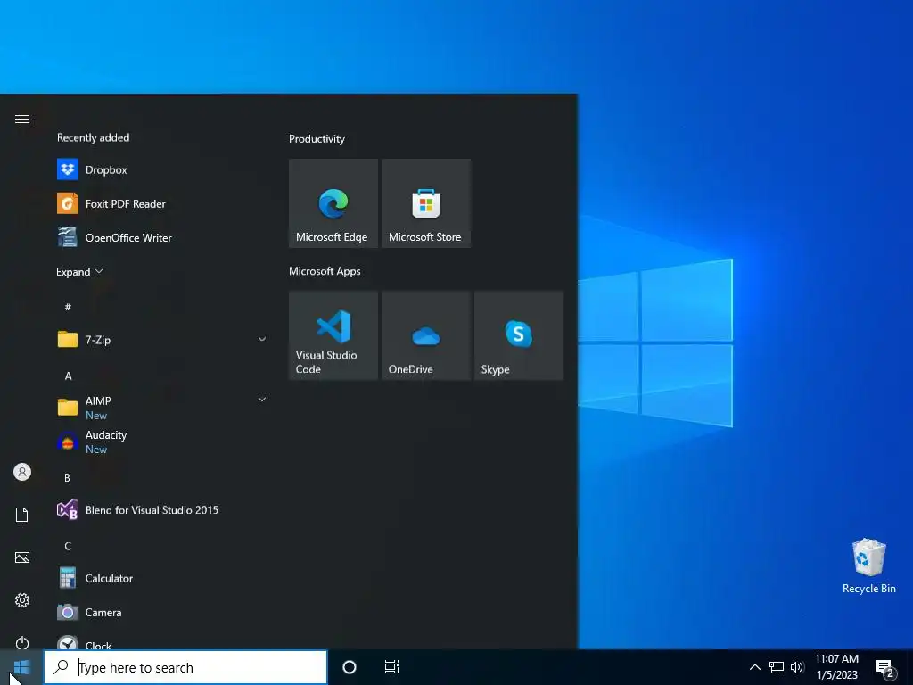Click the Windows Start button
Screen dimensions: 913x685
(21, 667)
